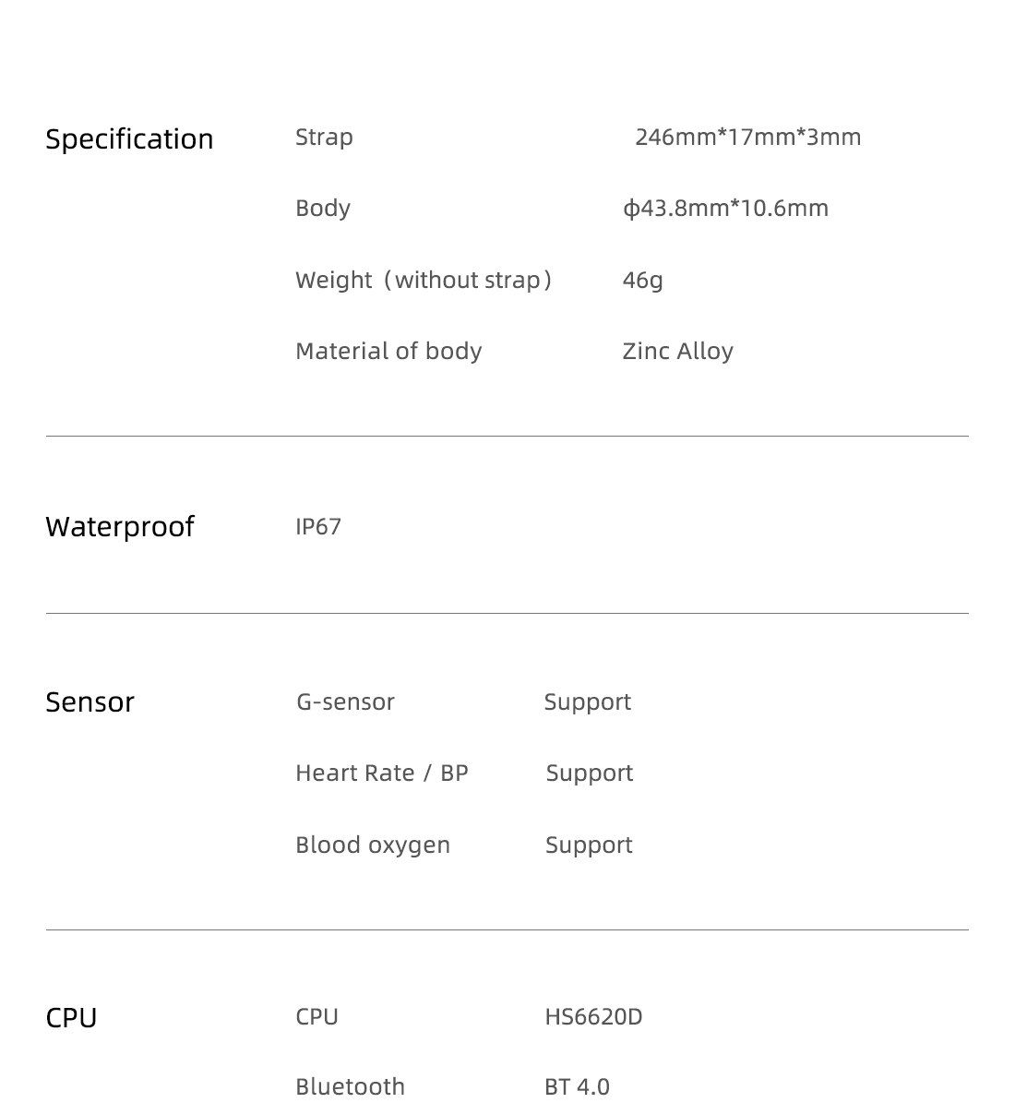The width and height of the screenshot is (1015, 1103).
Task: Select the Strap label text
Action: coord(324,138)
